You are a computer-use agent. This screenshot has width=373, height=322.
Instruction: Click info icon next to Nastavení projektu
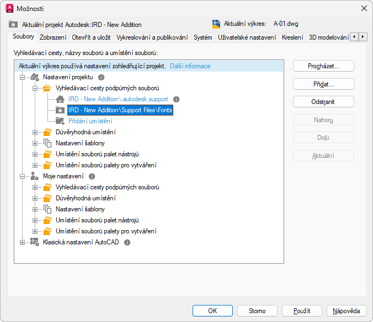tap(101, 78)
